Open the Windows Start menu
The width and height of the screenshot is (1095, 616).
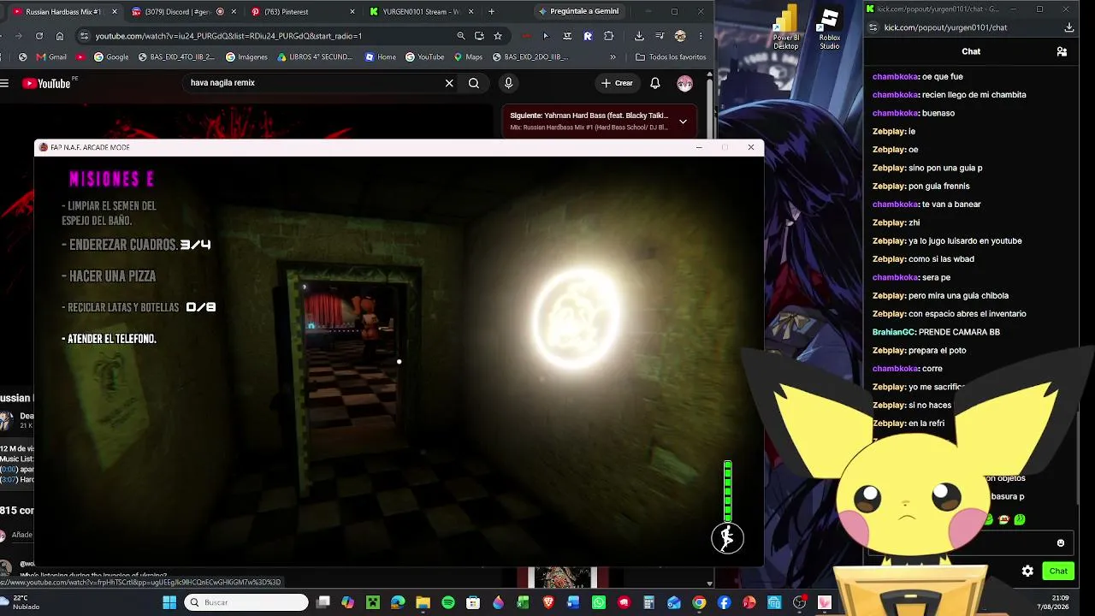(x=169, y=602)
